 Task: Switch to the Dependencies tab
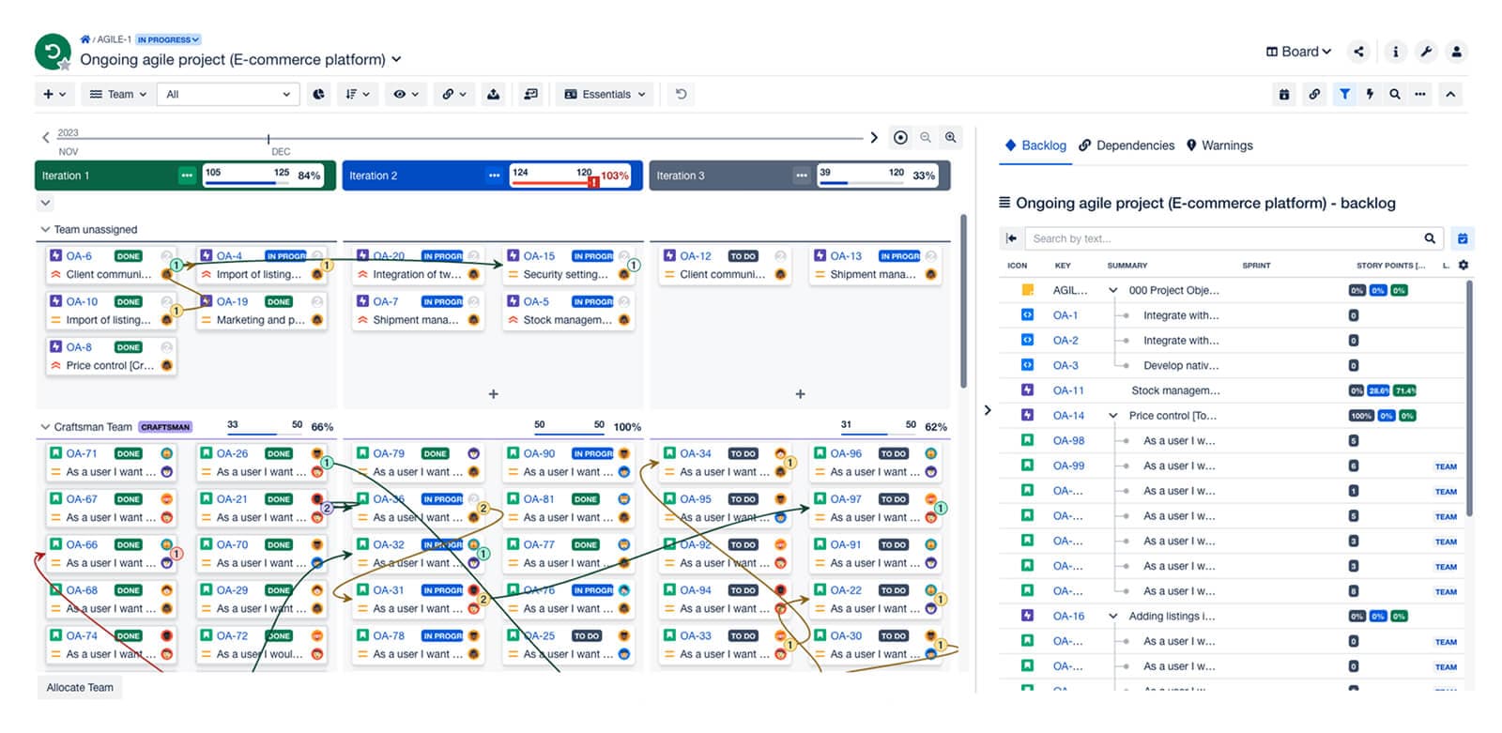pos(1126,145)
